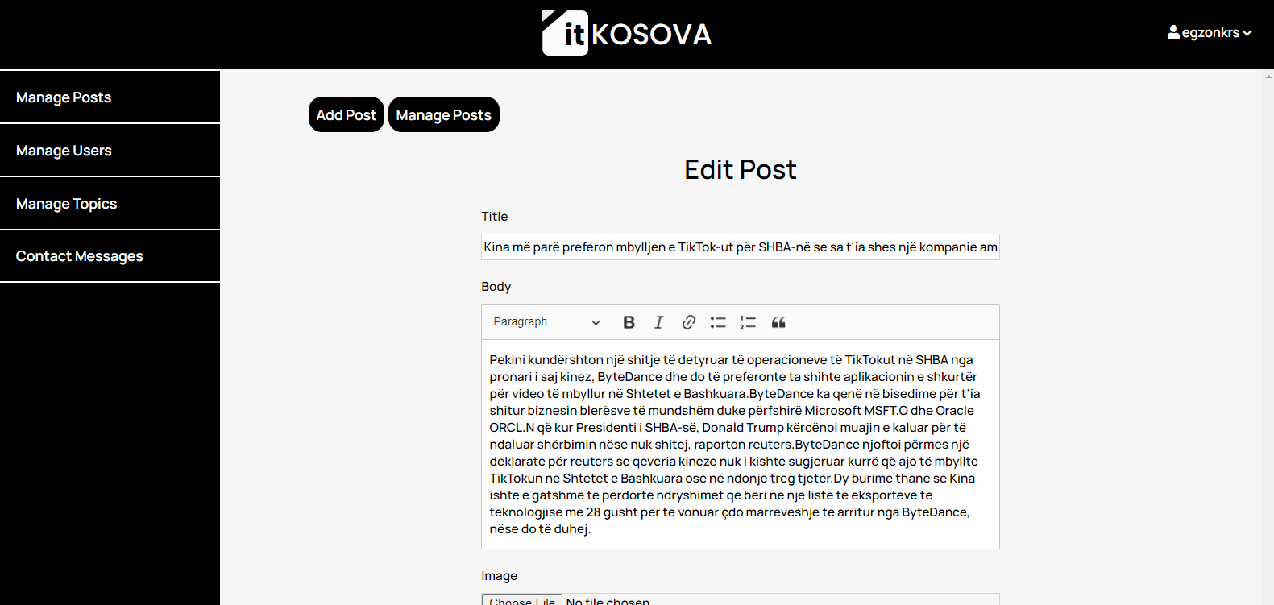The image size is (1274, 605).
Task: Click the user avatar icon beside egzonkrs
Action: point(1173,32)
